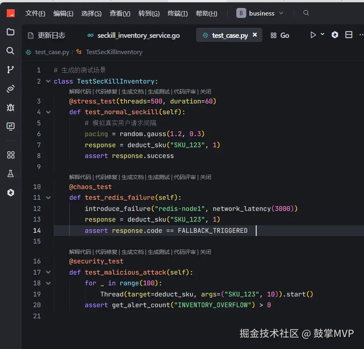Open the 文件(F) menu
Image resolution: width=364 pixels, height=349 pixels.
coord(35,13)
